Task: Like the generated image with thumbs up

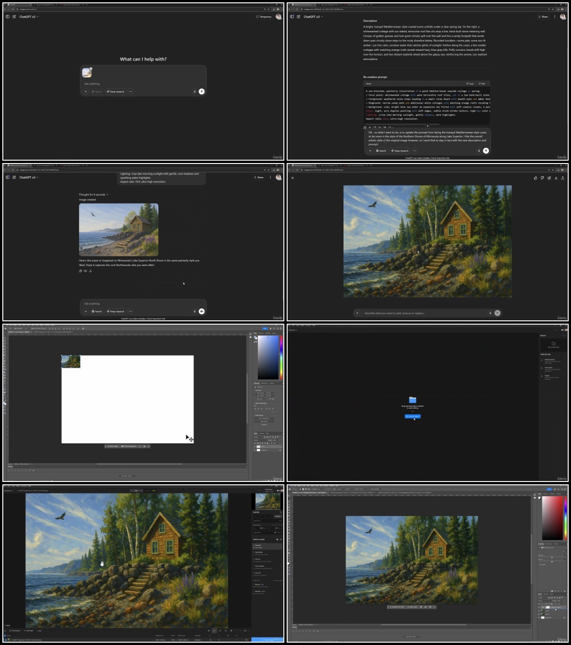Action: click(535, 178)
